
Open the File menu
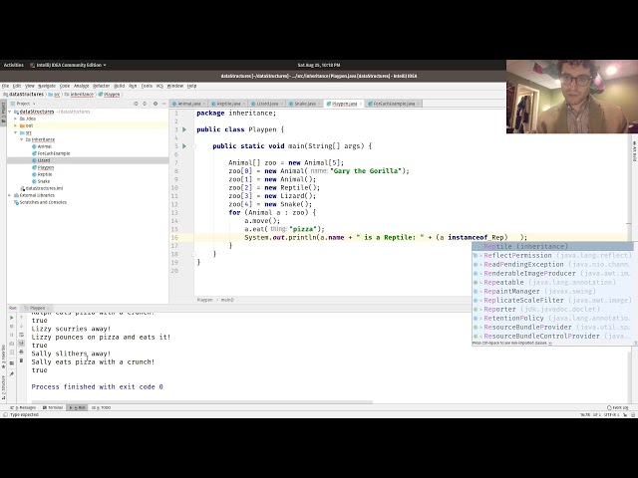(x=5, y=87)
